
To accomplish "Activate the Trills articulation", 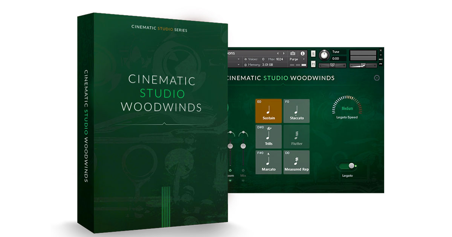I will coord(268,137).
